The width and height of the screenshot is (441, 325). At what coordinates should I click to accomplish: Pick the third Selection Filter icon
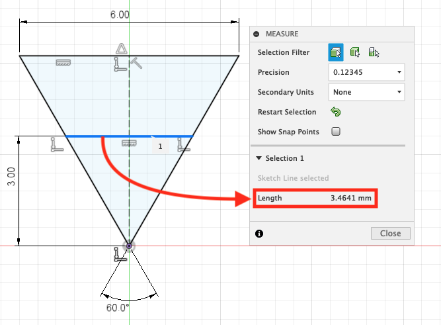[374, 52]
